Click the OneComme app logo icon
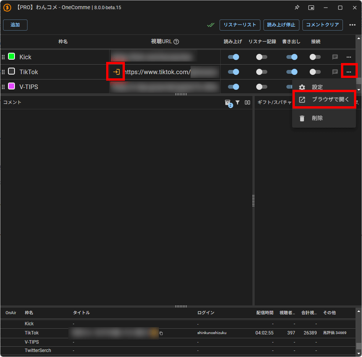362x357 pixels. pyautogui.click(x=7, y=7)
